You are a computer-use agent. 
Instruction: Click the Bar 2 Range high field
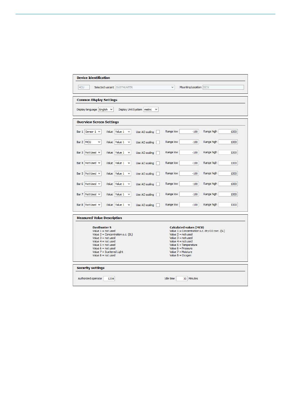[228, 142]
